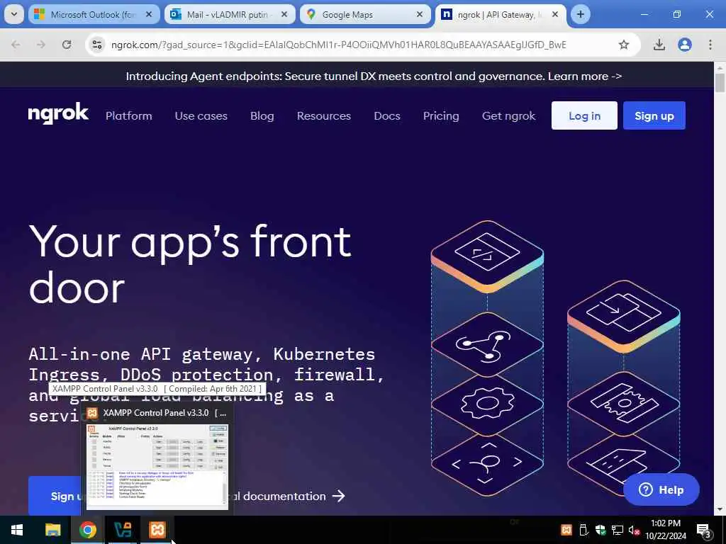Open a new browser tab
This screenshot has height=544, width=726.
tap(580, 14)
